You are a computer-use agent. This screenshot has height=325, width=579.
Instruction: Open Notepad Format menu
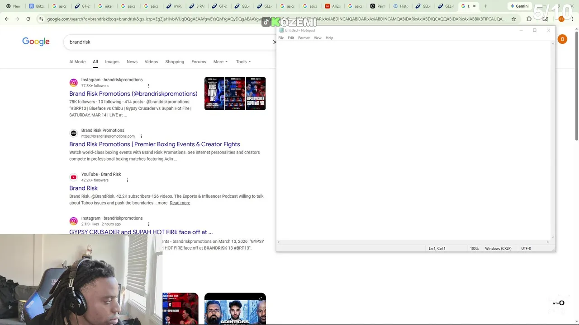point(304,38)
